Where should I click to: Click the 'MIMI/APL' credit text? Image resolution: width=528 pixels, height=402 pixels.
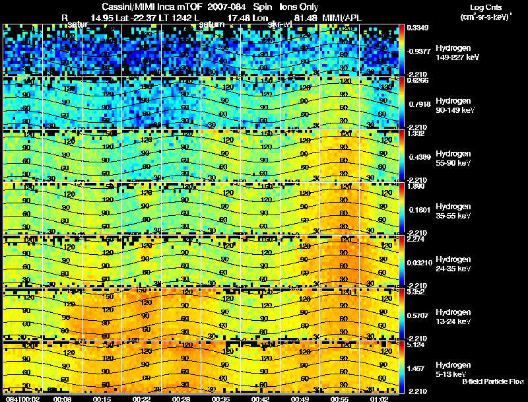pyautogui.click(x=342, y=18)
